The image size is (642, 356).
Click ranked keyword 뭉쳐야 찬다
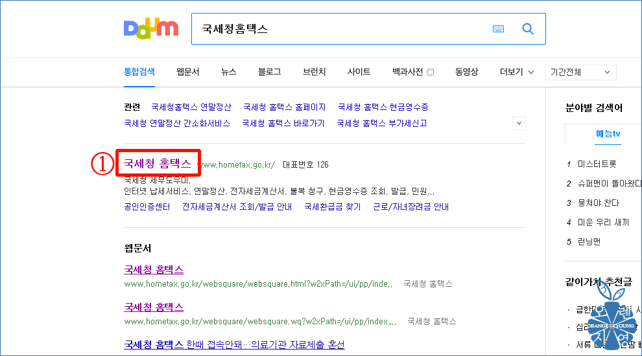[x=598, y=203]
